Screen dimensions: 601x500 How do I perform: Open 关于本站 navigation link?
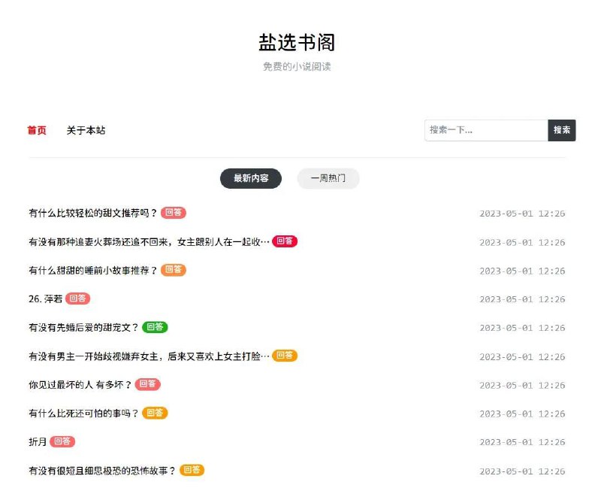[86, 131]
